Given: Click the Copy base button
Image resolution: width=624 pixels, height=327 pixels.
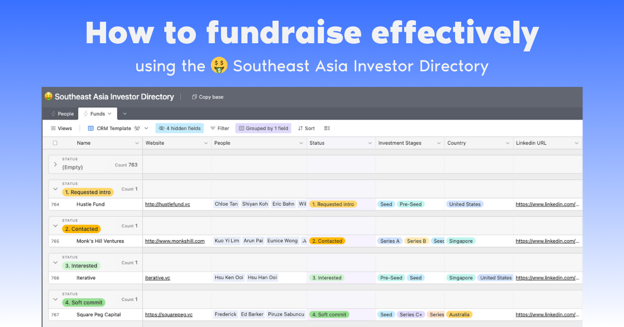Looking at the screenshot, I should [x=207, y=97].
